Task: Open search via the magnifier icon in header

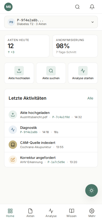Action: (77, 7)
